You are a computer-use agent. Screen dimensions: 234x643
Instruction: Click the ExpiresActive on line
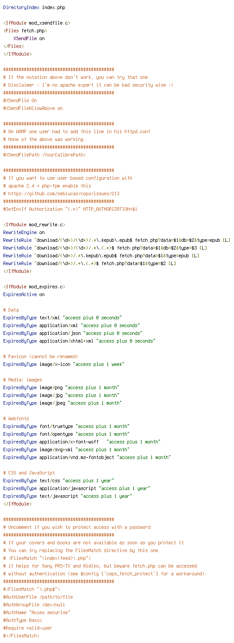click(24, 294)
